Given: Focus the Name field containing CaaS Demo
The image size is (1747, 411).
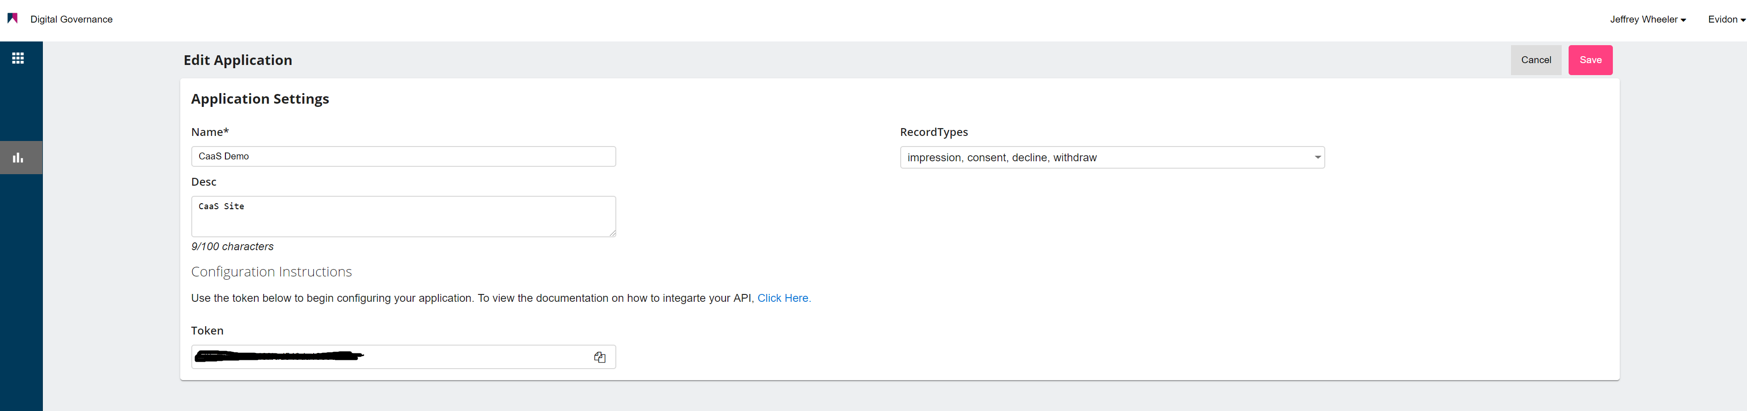Looking at the screenshot, I should tap(403, 157).
